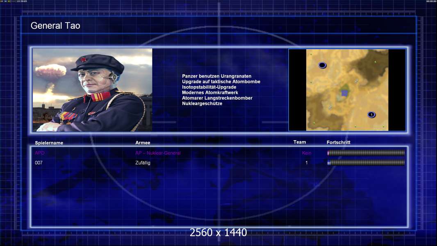Click team value "Kein" for APD
Image resolution: width=437 pixels, height=246 pixels.
coord(307,153)
